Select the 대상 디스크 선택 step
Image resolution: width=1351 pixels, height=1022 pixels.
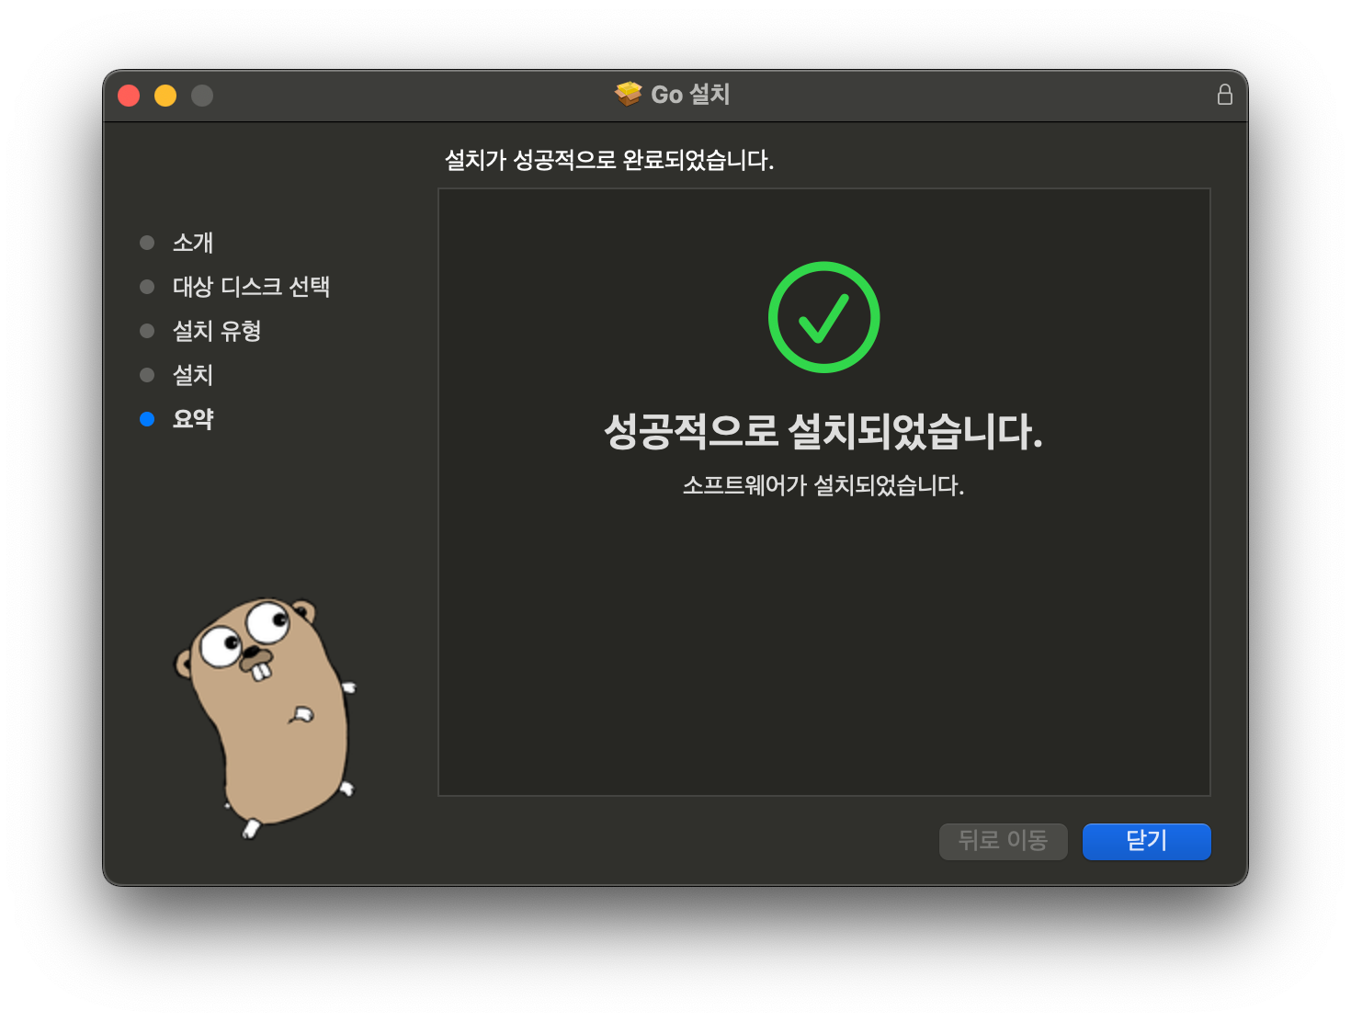253,287
